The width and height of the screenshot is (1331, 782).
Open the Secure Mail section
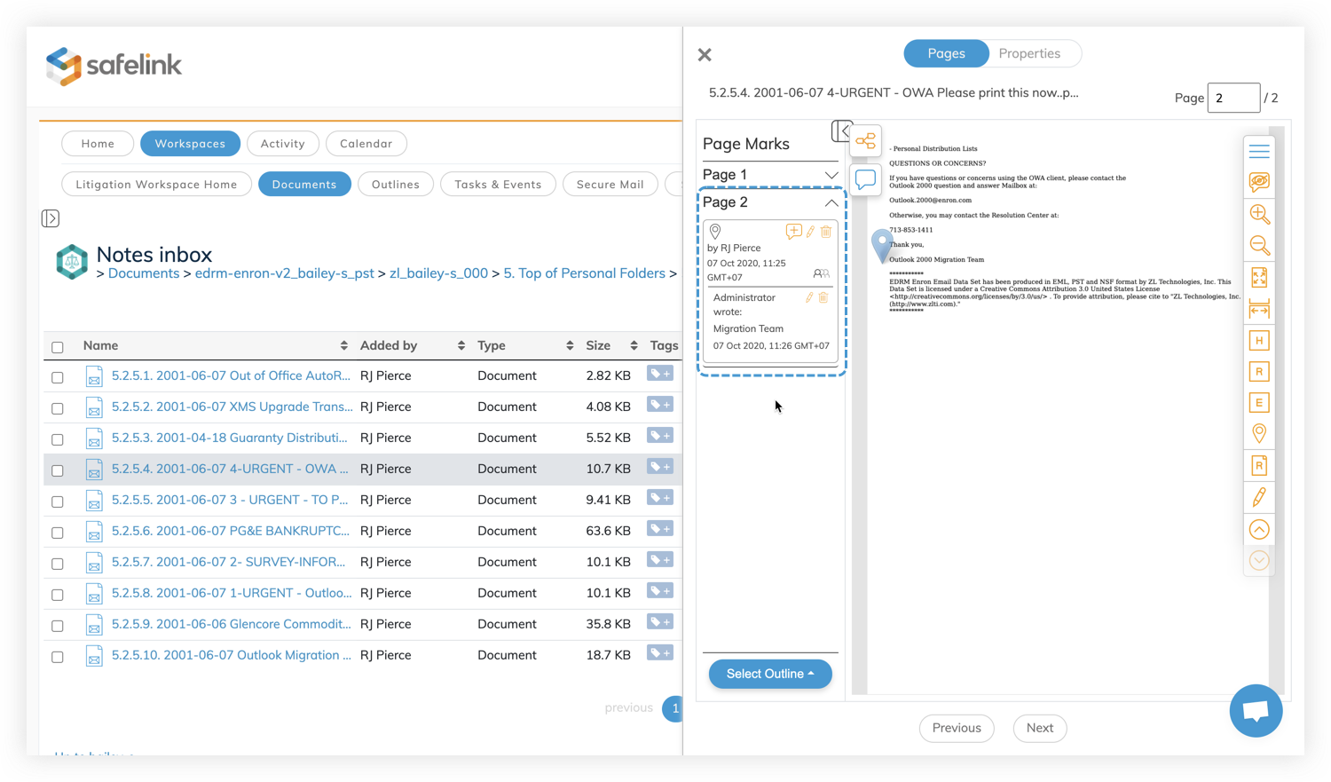point(610,184)
